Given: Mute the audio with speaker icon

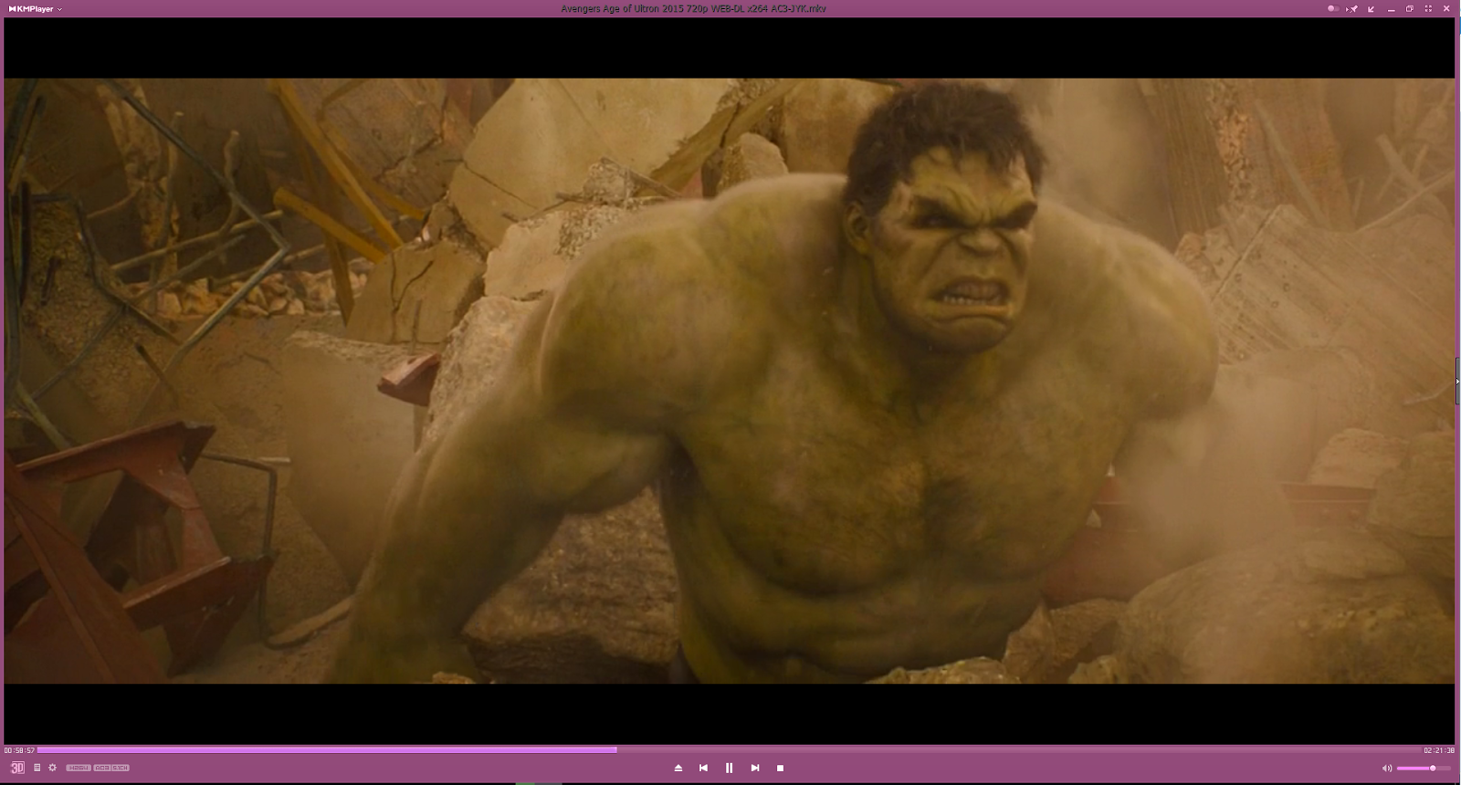Looking at the screenshot, I should coord(1387,769).
